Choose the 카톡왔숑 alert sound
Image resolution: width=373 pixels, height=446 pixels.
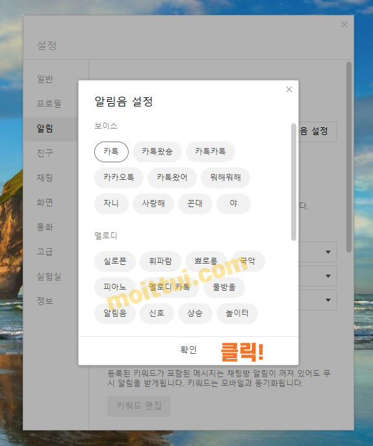point(157,152)
